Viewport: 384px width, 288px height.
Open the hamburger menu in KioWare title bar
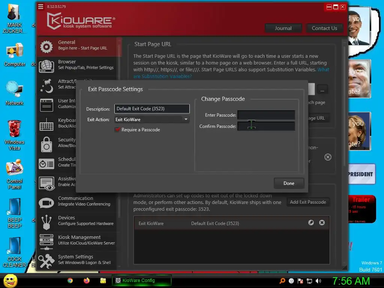pyautogui.click(x=40, y=6)
